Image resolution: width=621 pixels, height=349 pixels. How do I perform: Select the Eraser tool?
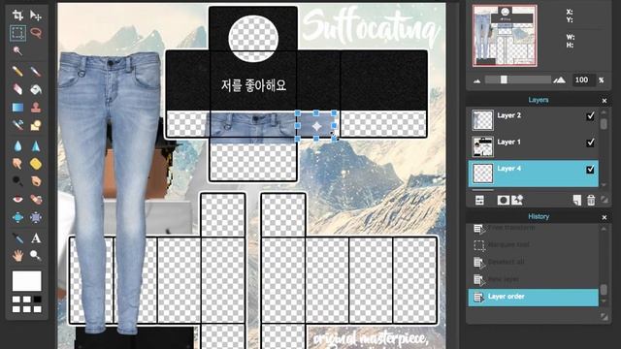pyautogui.click(x=17, y=89)
